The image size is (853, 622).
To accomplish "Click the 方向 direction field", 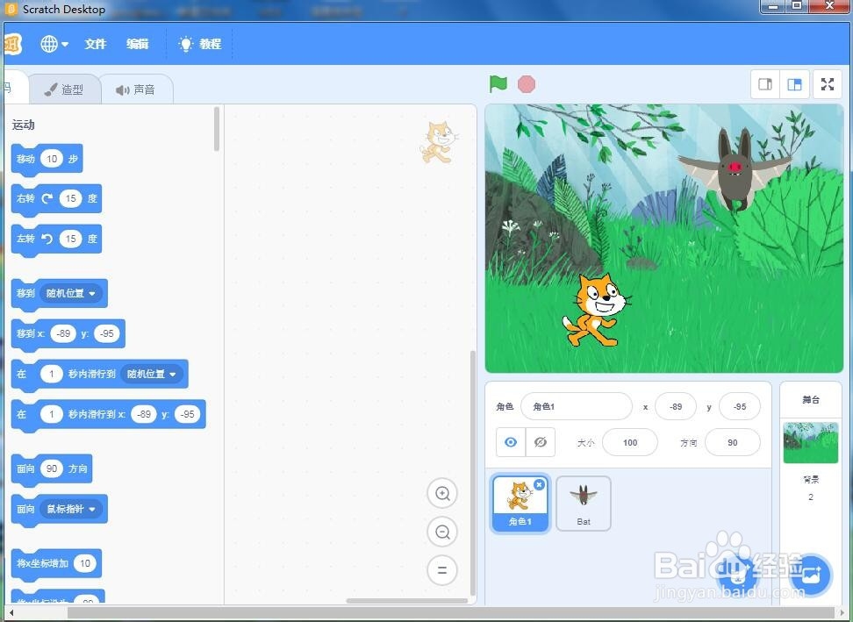I will pos(732,442).
